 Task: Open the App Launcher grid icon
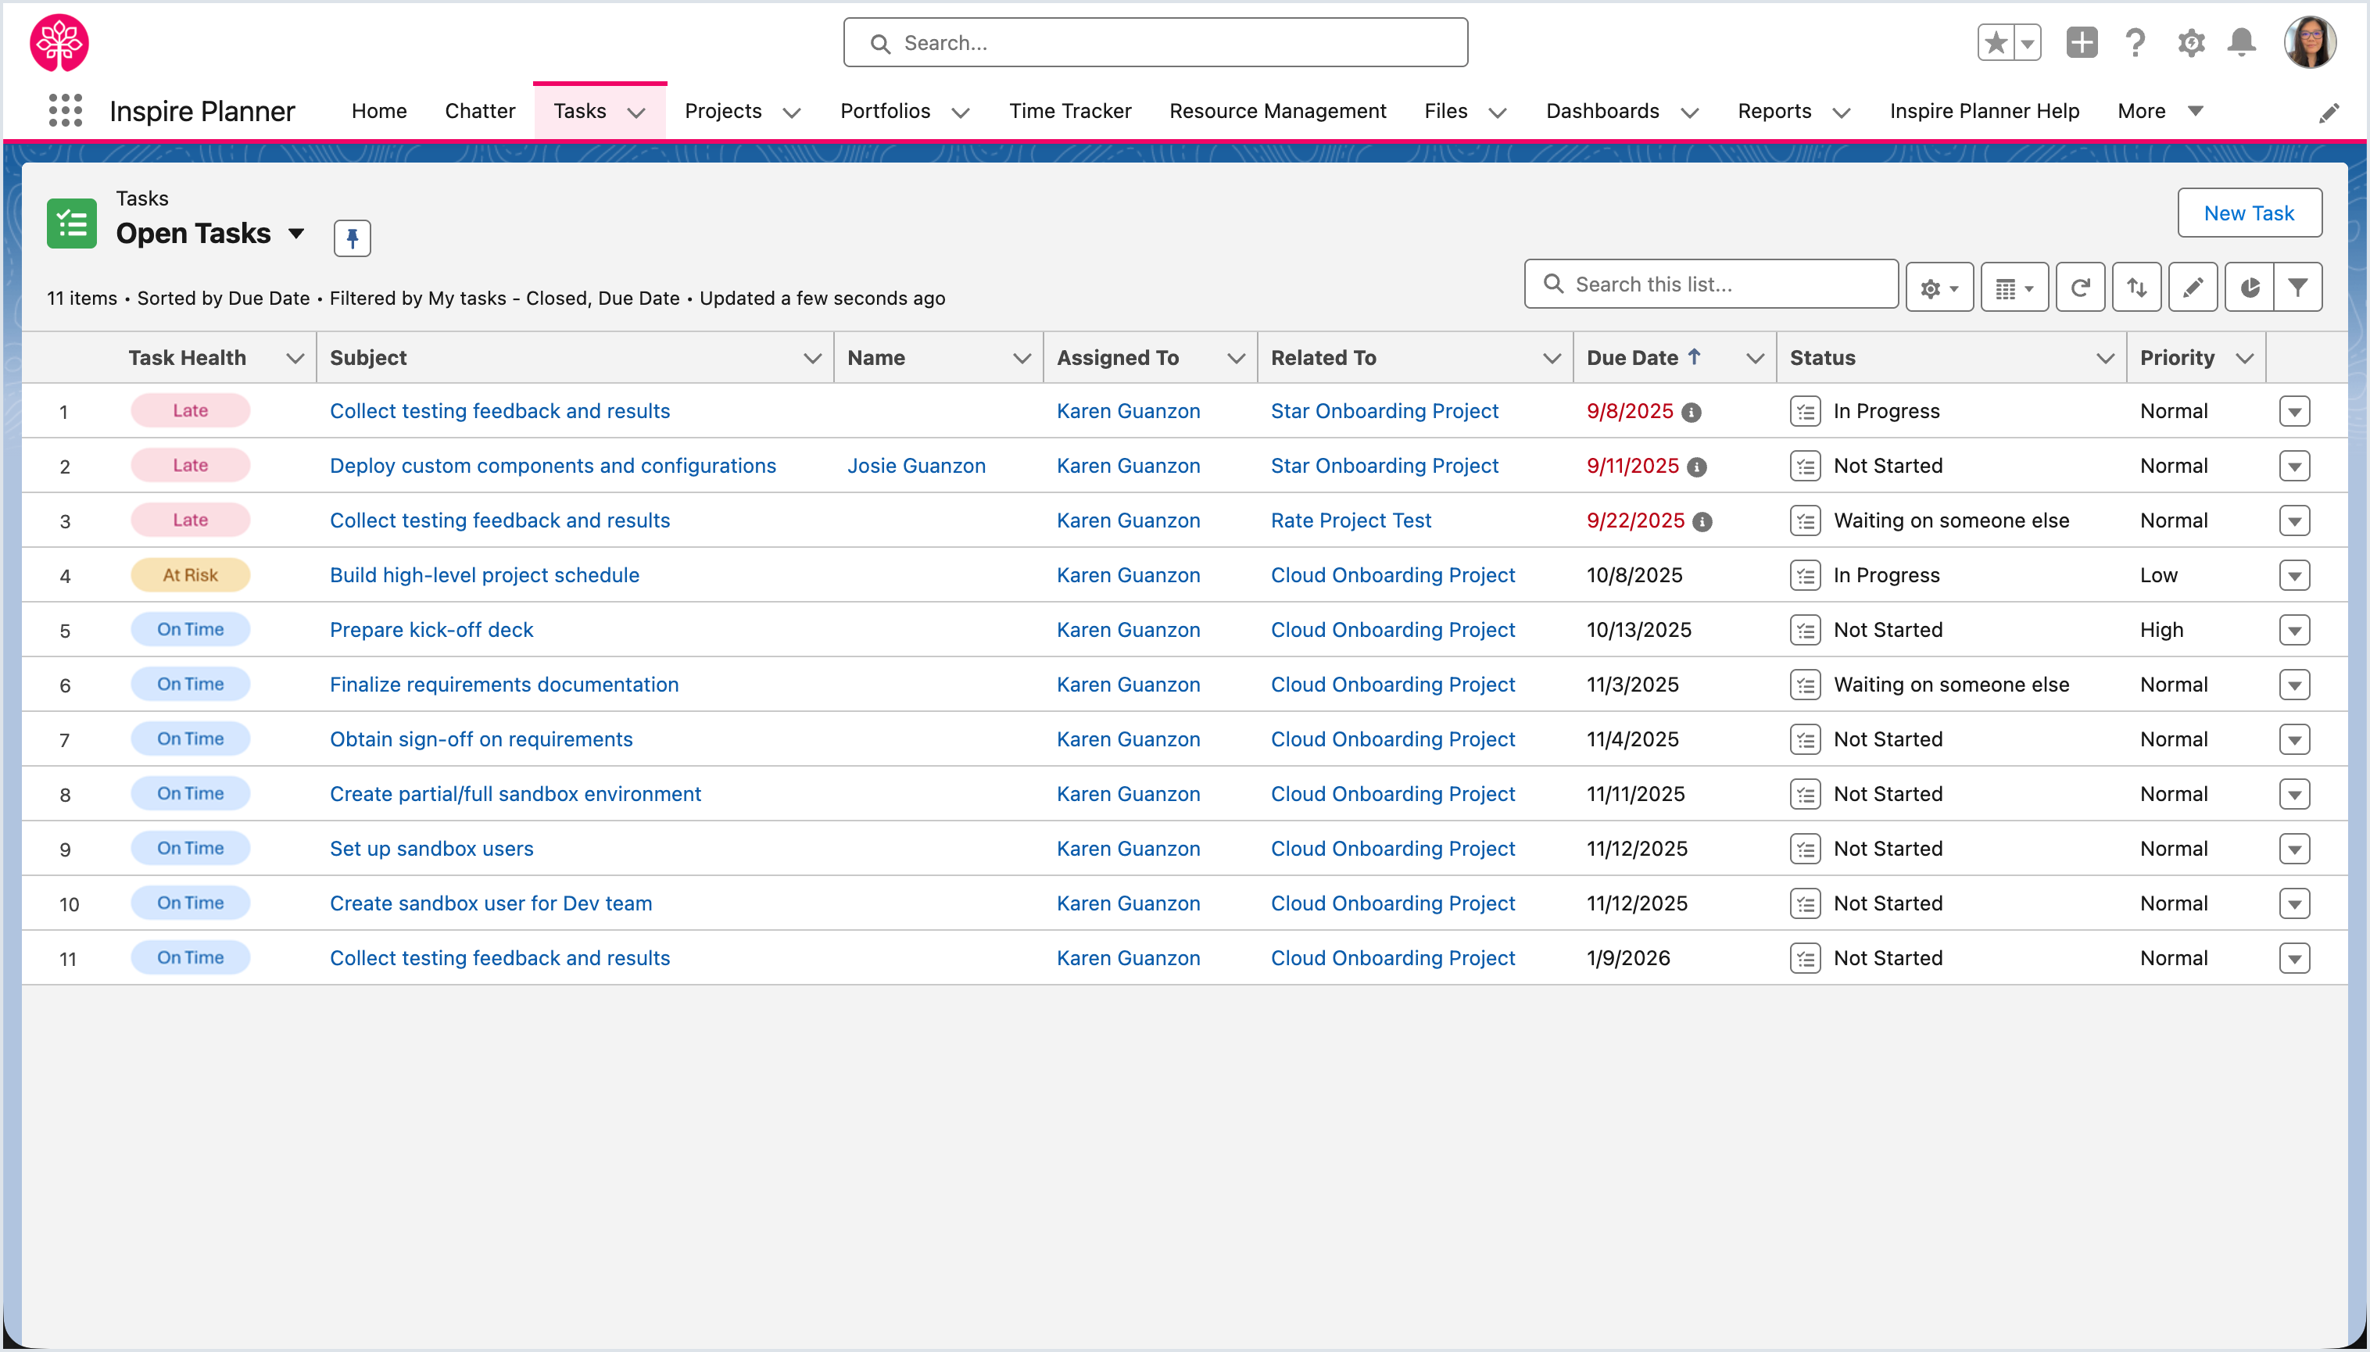pyautogui.click(x=65, y=110)
